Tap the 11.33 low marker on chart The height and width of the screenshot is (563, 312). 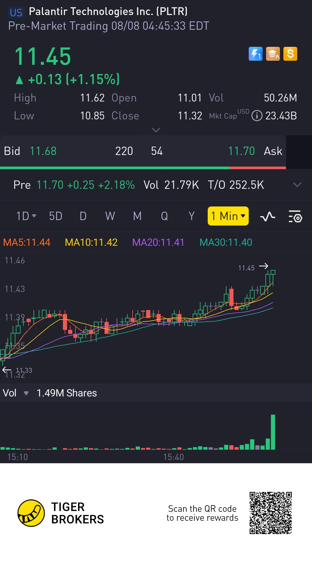pos(17,370)
